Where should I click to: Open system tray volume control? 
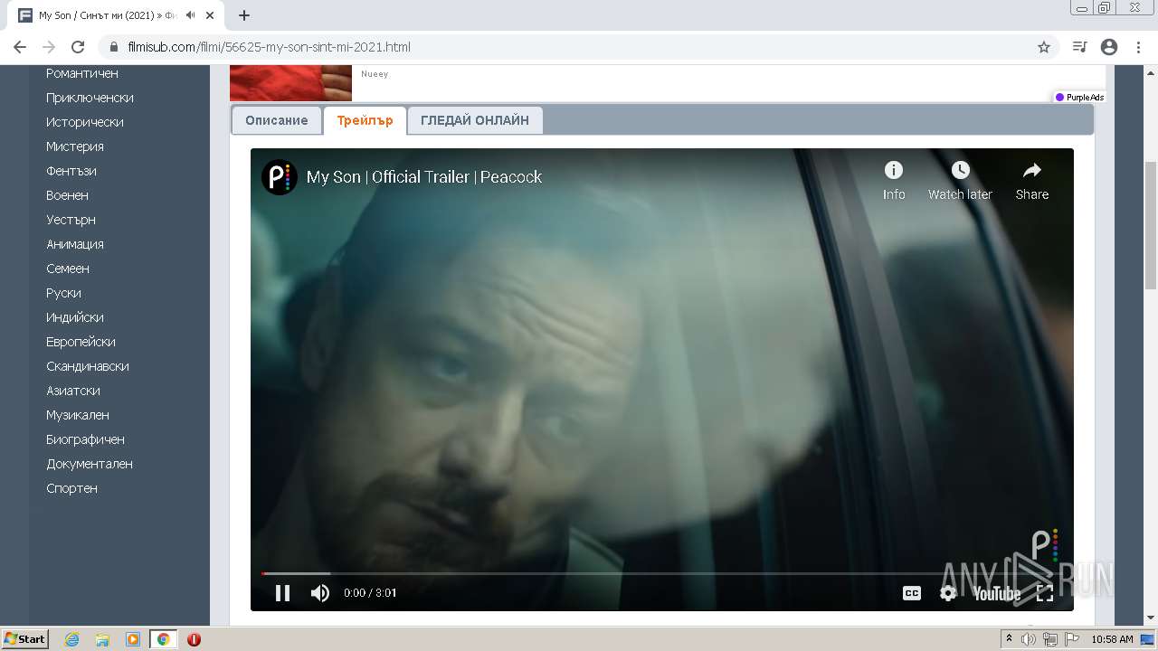coord(1029,639)
